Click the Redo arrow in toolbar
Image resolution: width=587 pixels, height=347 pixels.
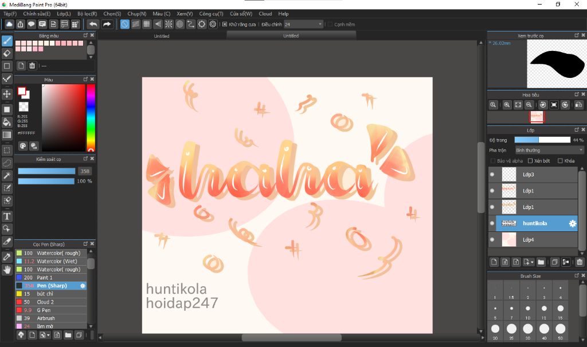click(x=107, y=24)
